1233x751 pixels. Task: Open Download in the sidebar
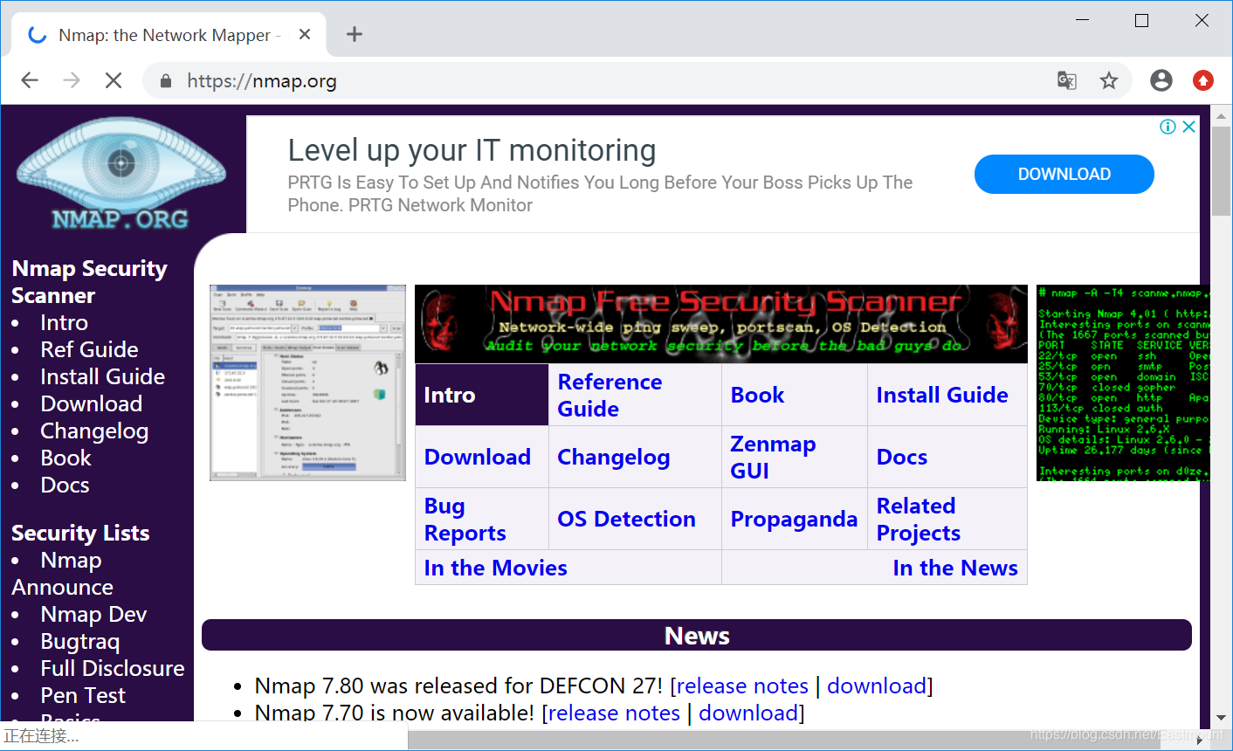coord(91,403)
